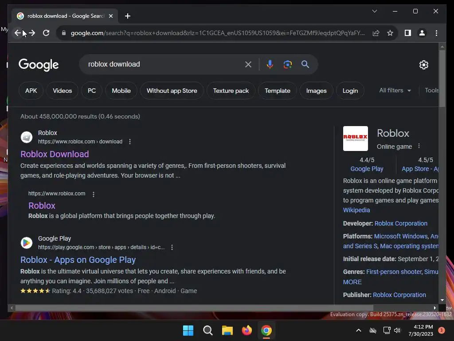Viewport: 454px width, 341px height.
Task: Filter results by Mobile
Action: [x=121, y=91]
